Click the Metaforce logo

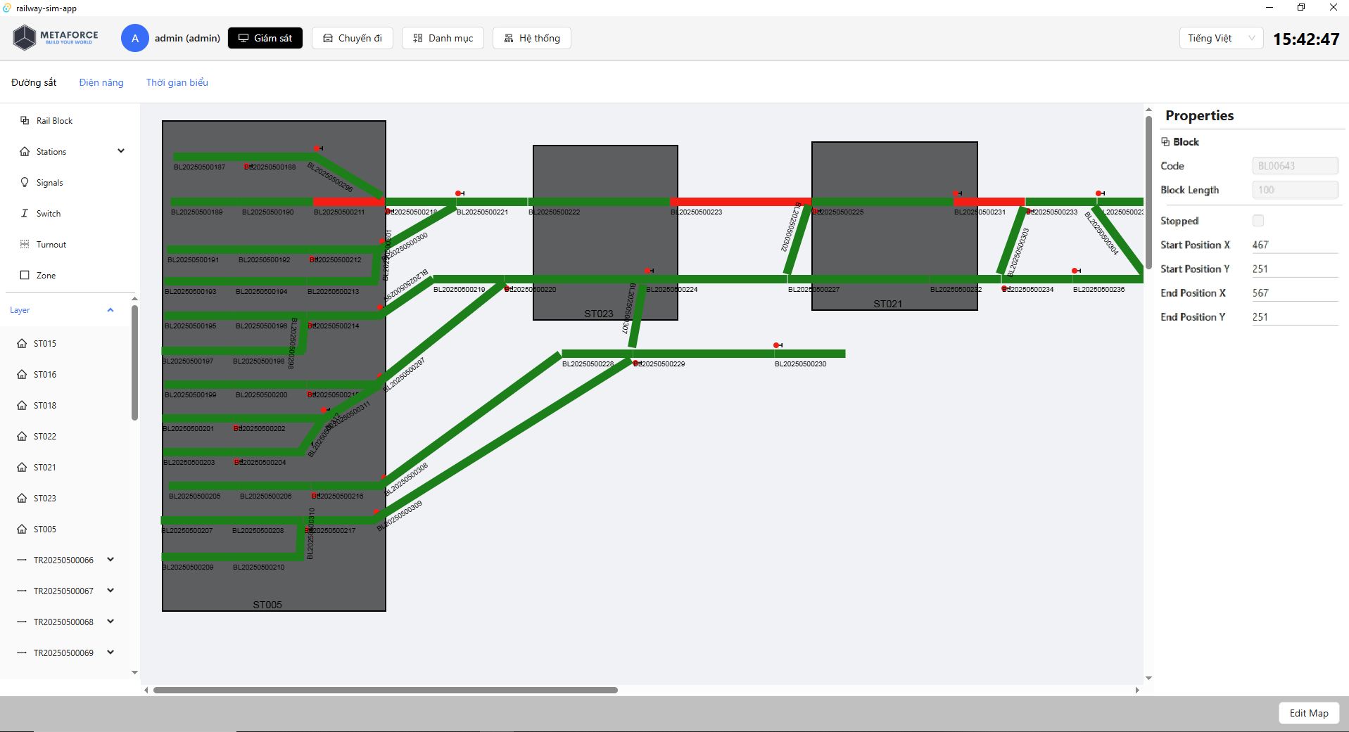(x=56, y=38)
